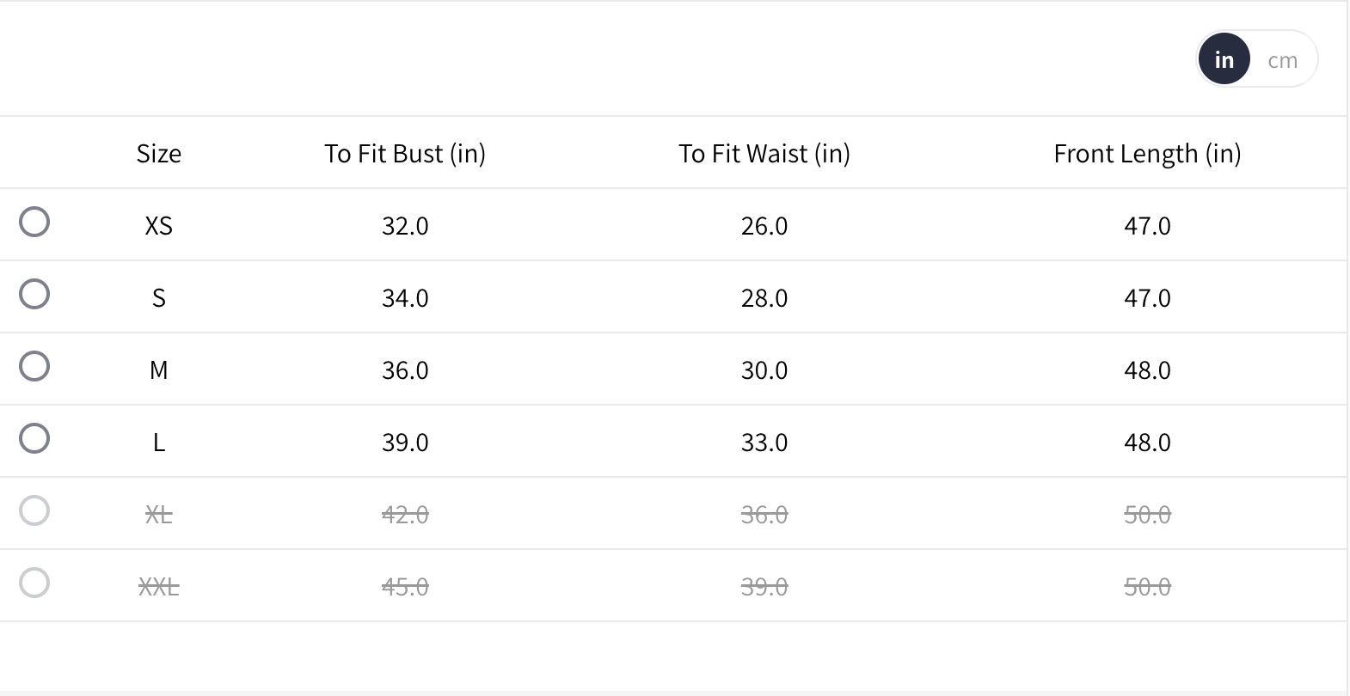
Task: Click the Front Length column header
Action: [x=1147, y=153]
